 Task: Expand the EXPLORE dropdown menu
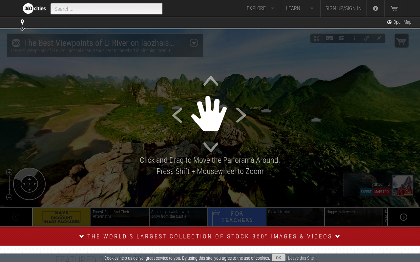pos(261,9)
